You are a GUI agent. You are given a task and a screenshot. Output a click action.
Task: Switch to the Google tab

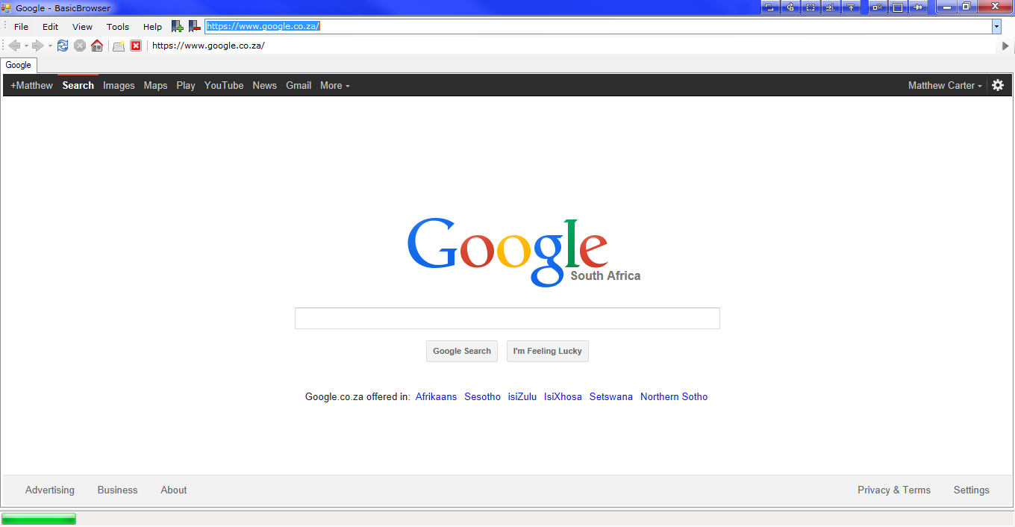pos(19,65)
